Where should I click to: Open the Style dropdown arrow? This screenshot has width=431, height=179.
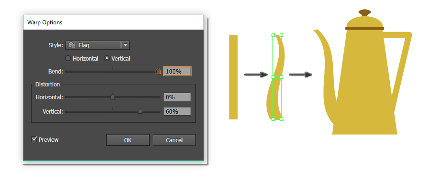pos(125,45)
